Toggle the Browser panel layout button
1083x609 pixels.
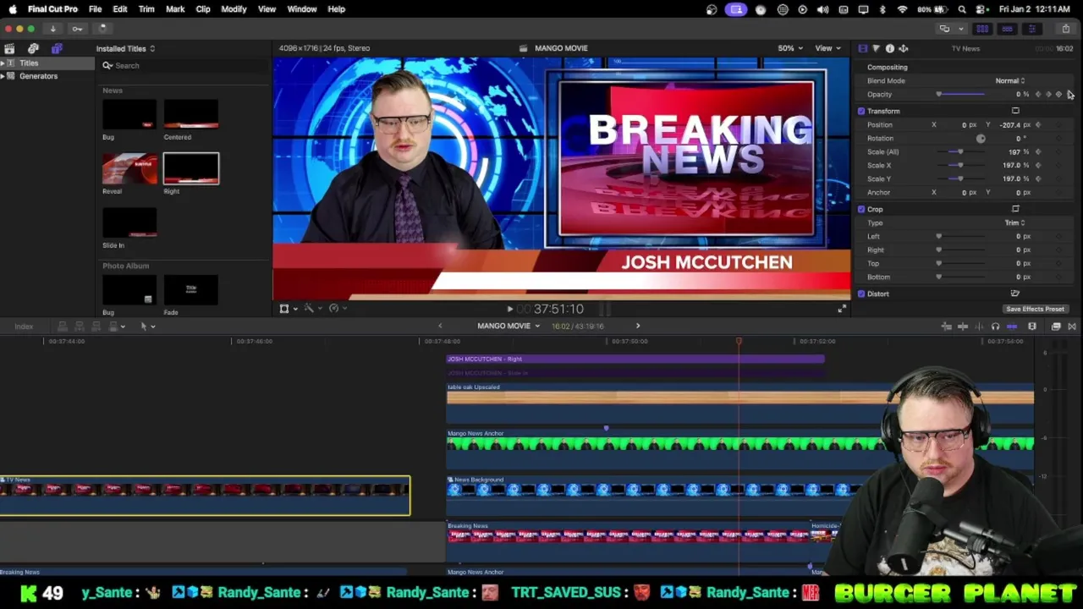click(x=982, y=29)
